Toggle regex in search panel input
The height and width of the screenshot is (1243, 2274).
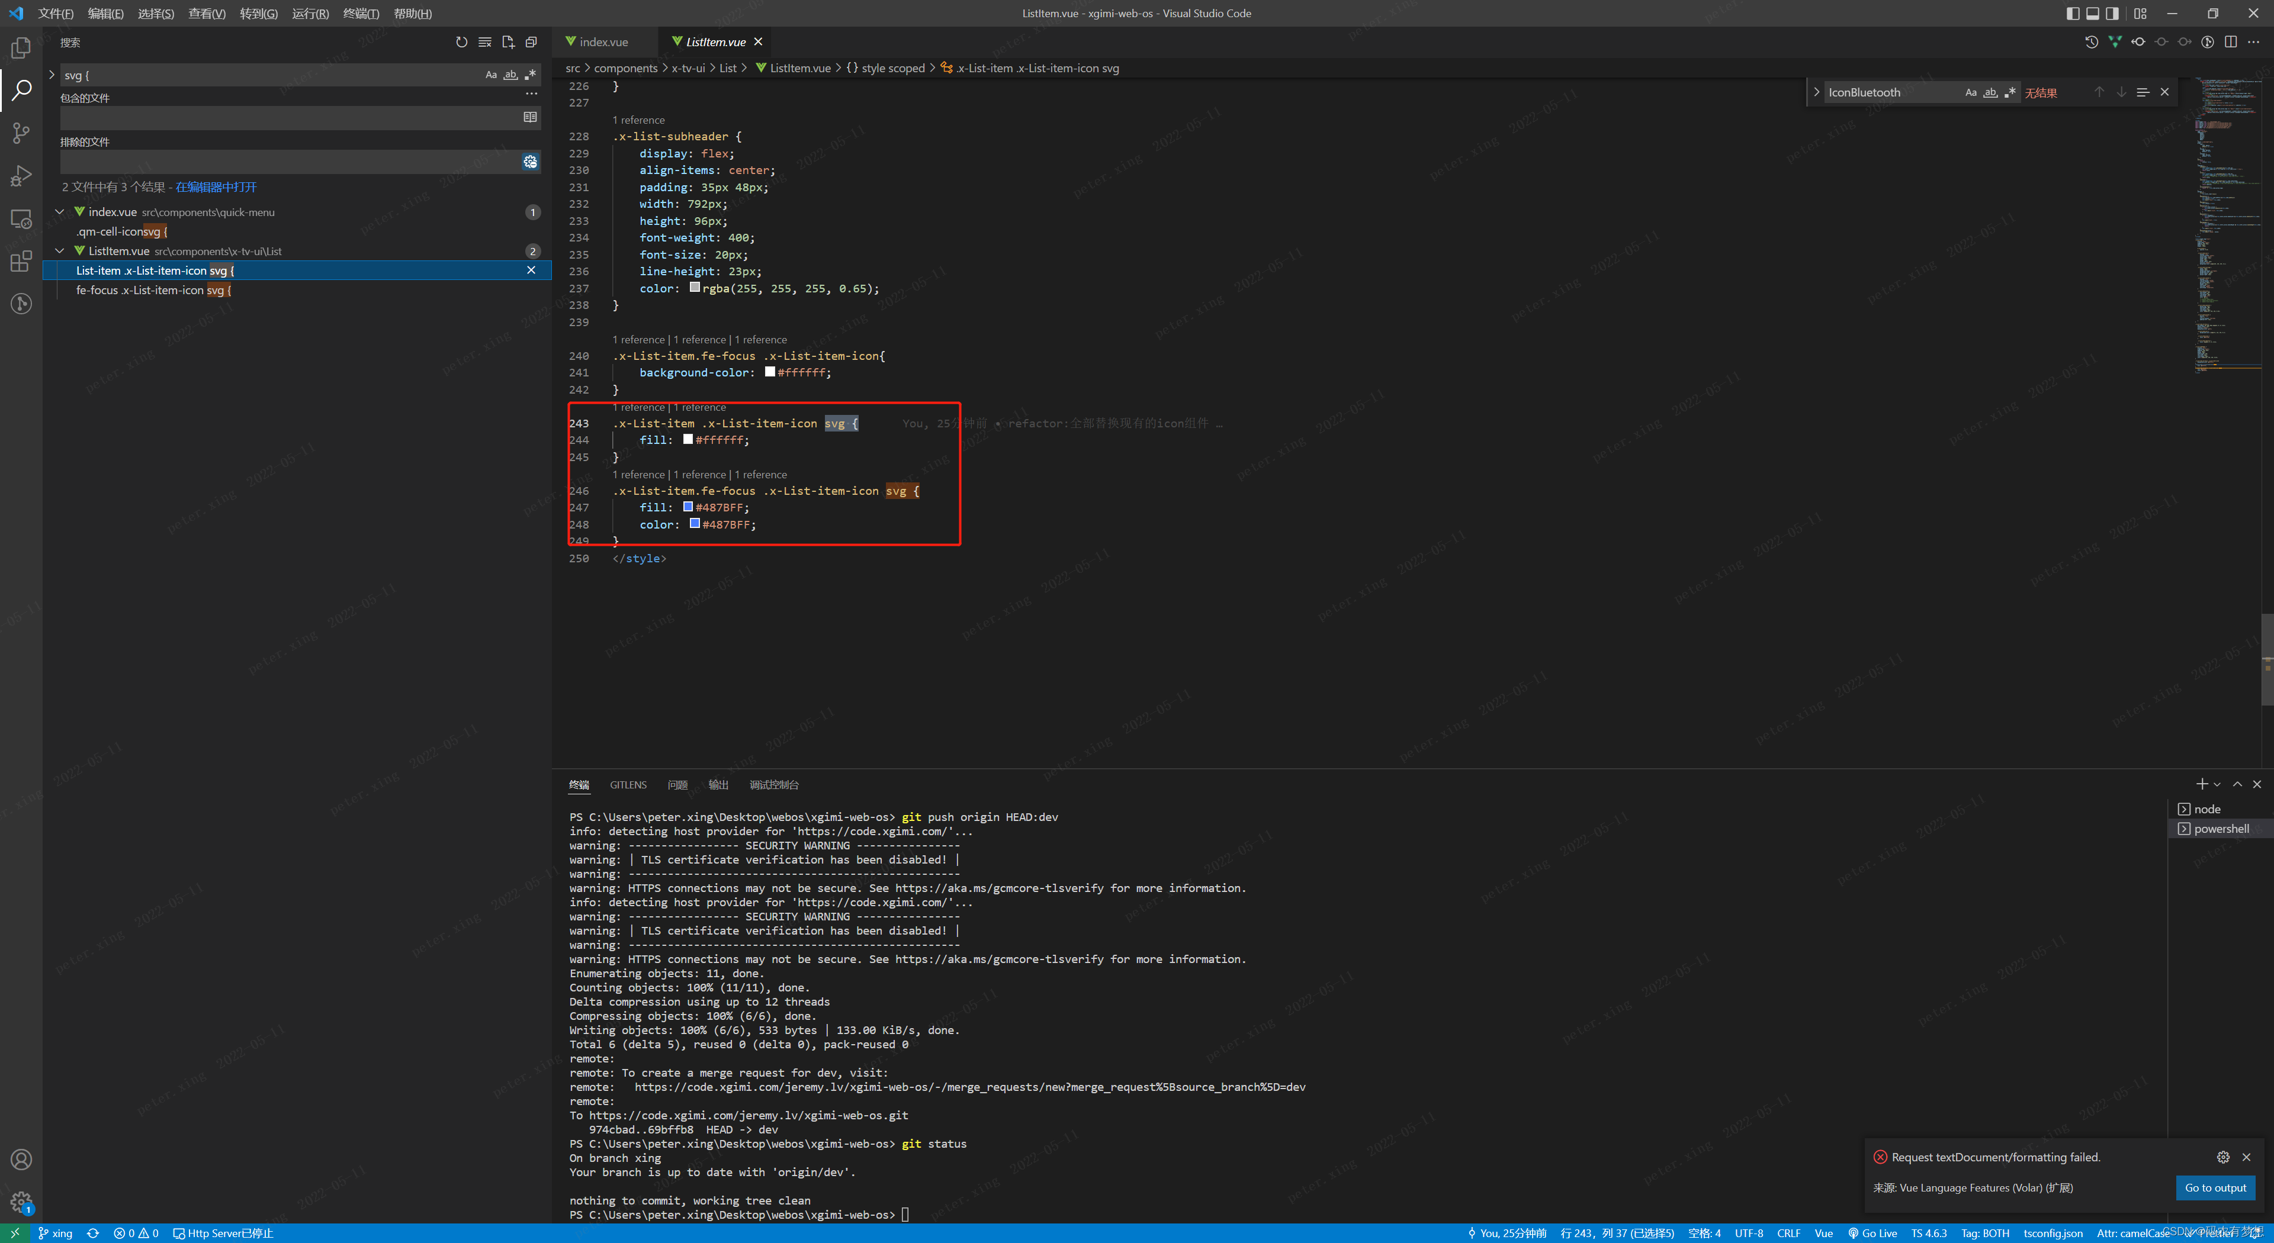click(531, 75)
